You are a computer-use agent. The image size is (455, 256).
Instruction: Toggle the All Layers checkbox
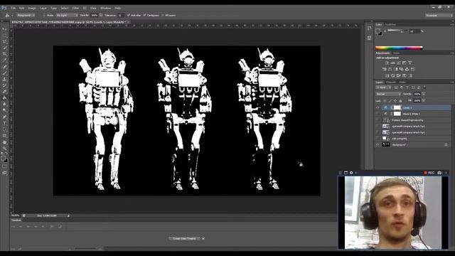pyautogui.click(x=163, y=15)
